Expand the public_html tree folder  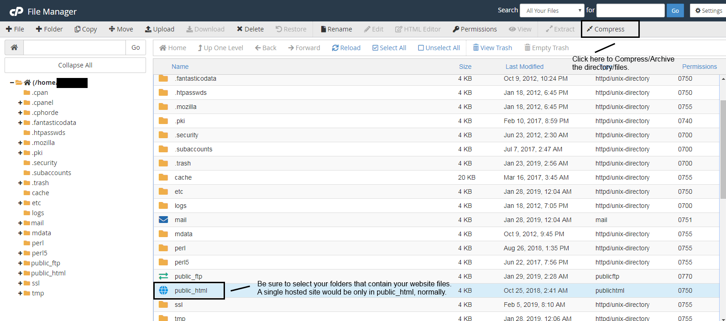20,273
